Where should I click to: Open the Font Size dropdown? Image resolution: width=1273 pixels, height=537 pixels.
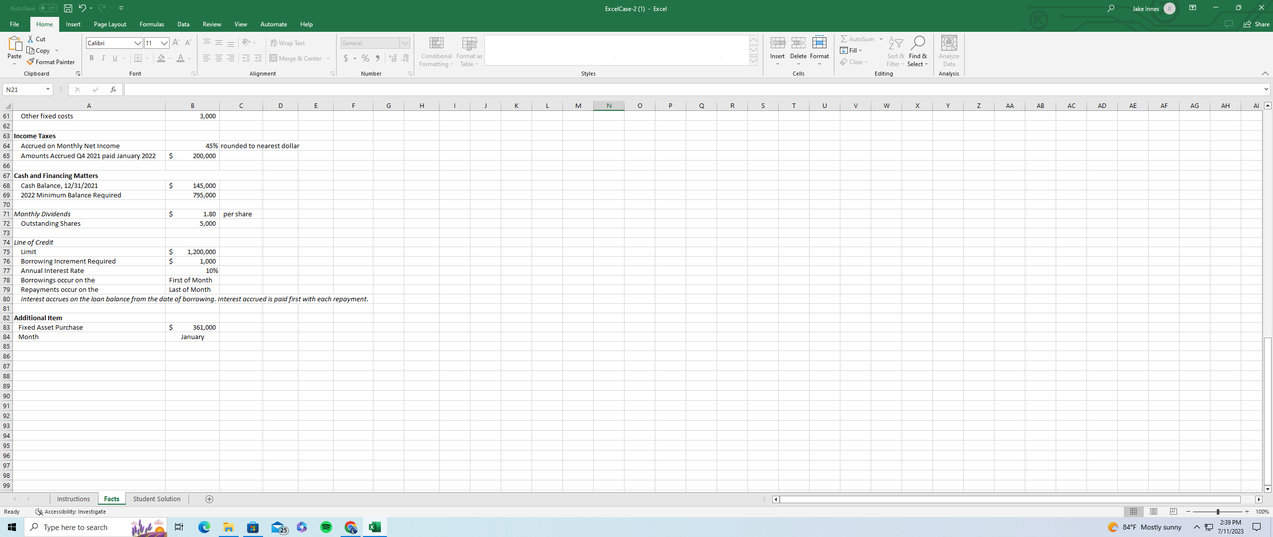(x=164, y=43)
